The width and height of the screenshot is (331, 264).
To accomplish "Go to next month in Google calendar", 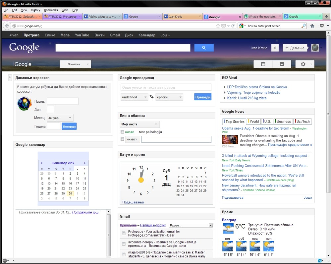I will (84, 163).
